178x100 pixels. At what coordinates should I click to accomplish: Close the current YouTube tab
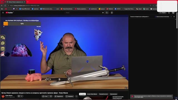click(24, 2)
